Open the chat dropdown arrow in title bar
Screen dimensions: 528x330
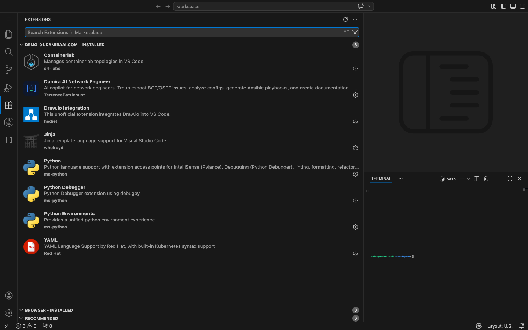tap(370, 6)
